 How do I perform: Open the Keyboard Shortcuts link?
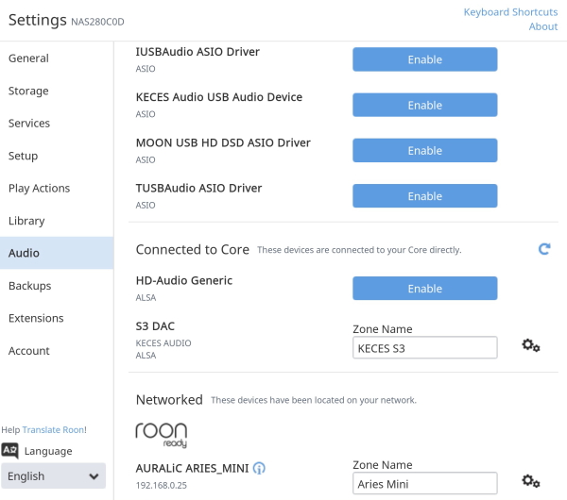pyautogui.click(x=510, y=12)
